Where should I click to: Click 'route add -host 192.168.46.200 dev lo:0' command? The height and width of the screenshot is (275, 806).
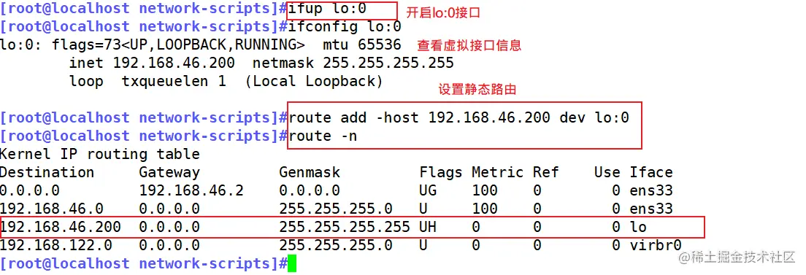(459, 117)
